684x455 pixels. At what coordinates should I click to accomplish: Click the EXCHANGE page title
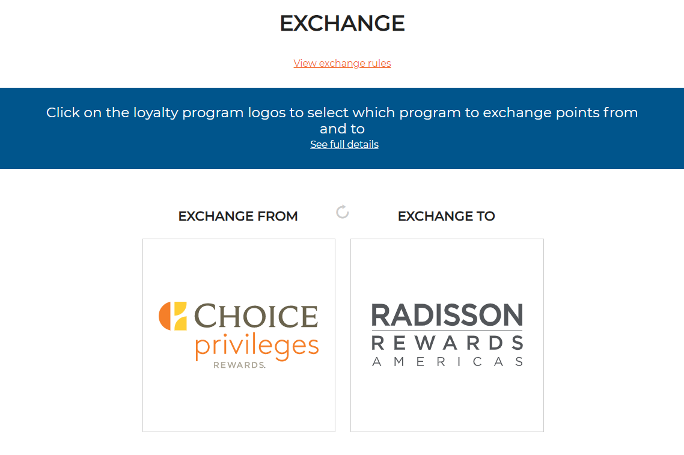pos(342,23)
